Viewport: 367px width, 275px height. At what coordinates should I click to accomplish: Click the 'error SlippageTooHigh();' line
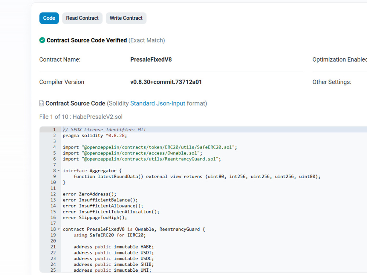pyautogui.click(x=95, y=218)
